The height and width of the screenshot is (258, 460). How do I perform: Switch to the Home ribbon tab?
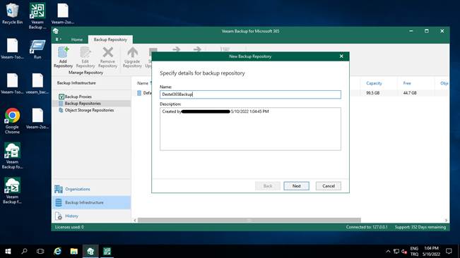(77, 39)
